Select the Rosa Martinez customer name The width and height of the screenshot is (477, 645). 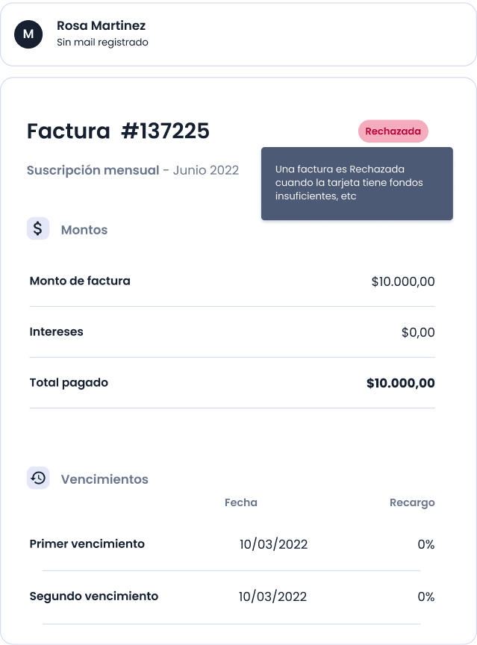[102, 25]
